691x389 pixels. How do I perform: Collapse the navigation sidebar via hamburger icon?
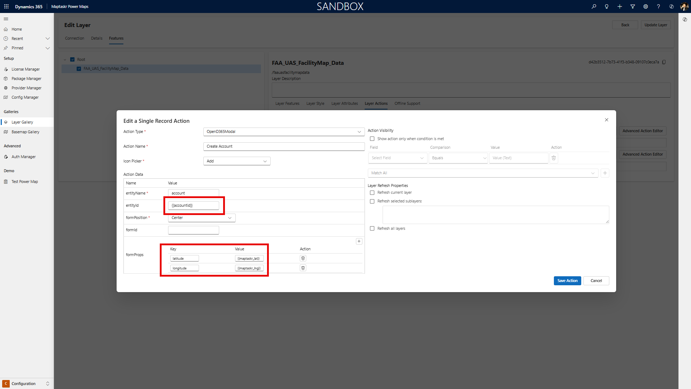pyautogui.click(x=6, y=19)
